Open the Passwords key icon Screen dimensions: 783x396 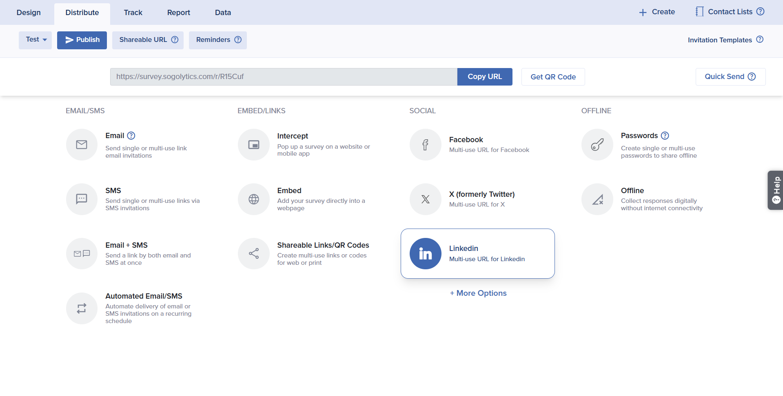(x=597, y=145)
